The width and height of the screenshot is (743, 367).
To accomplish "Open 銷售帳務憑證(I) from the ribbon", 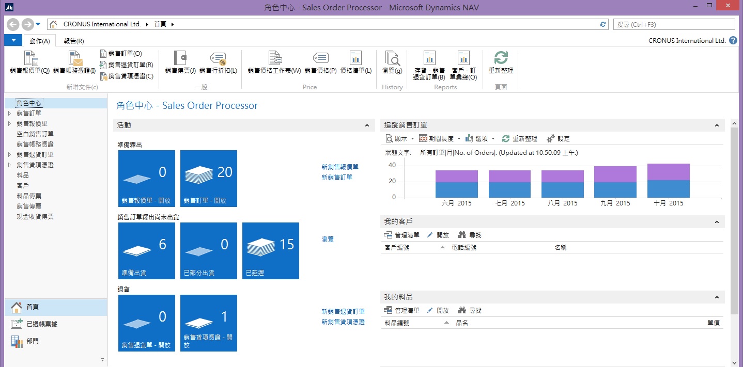I will click(x=74, y=59).
